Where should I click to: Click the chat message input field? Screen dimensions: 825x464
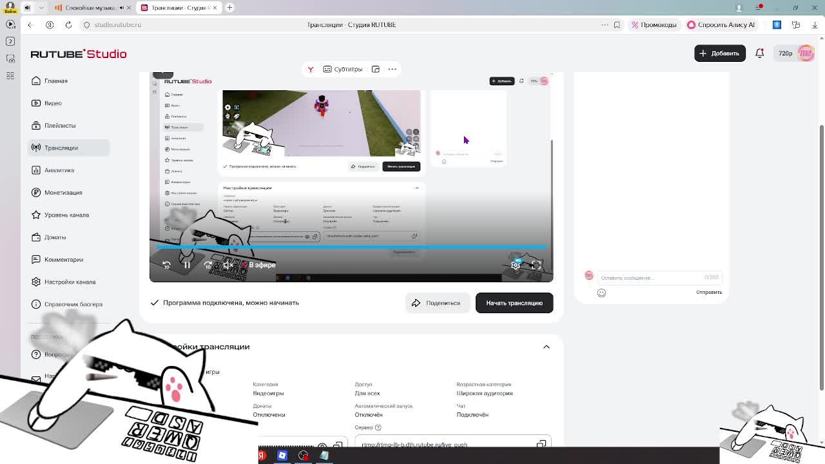tap(659, 278)
